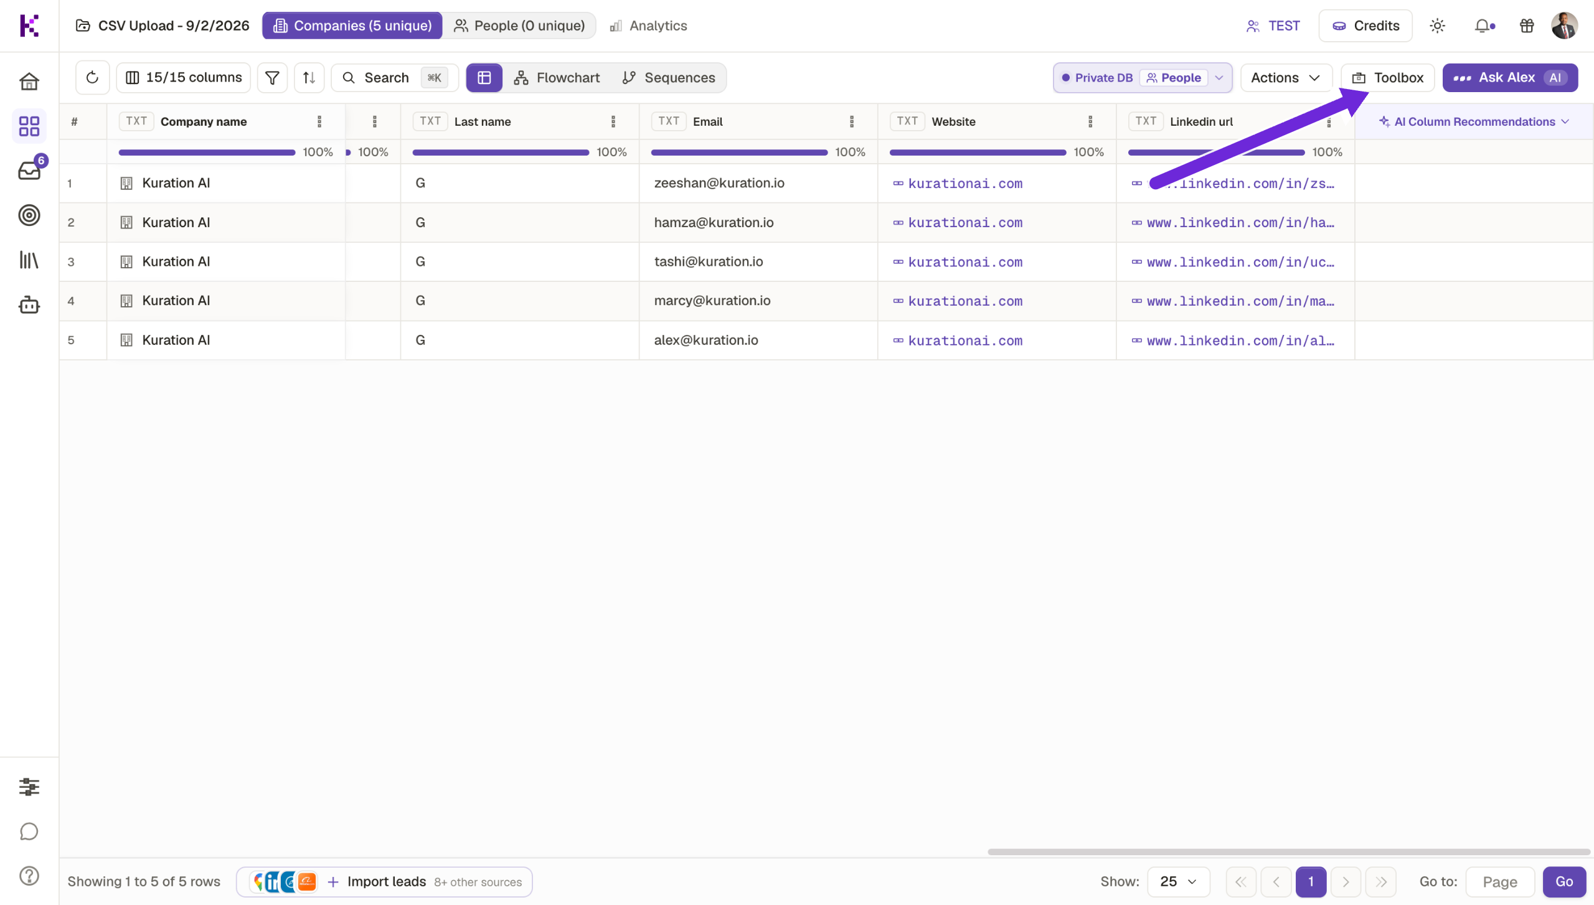Select the table grid view icon

(484, 78)
